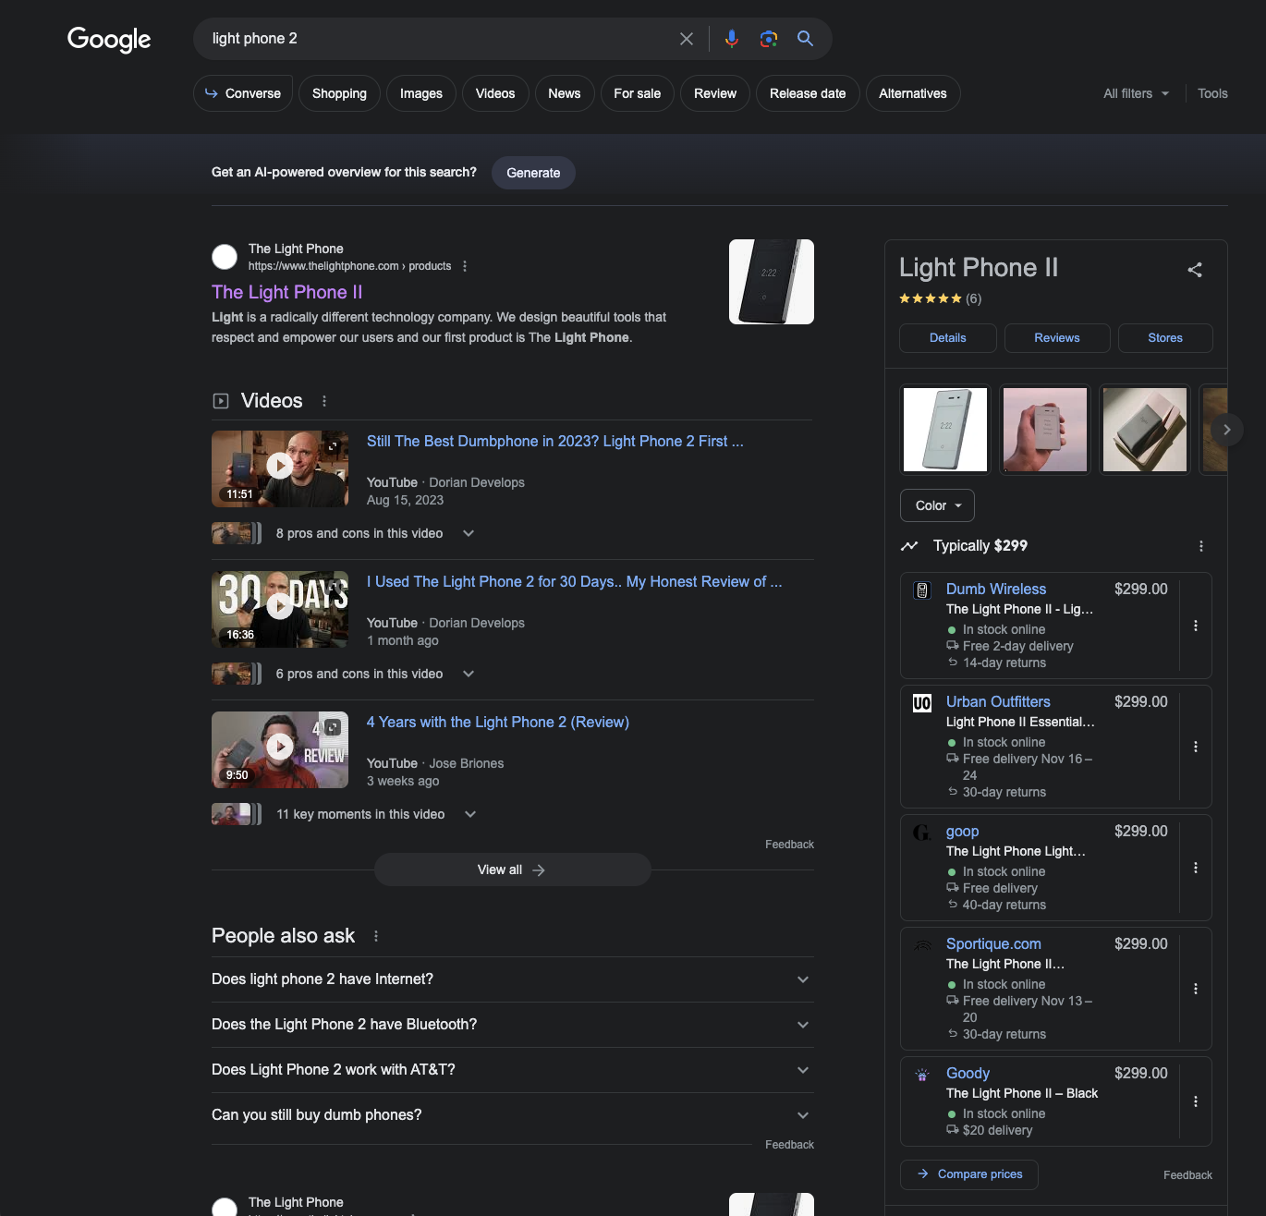Screen dimensions: 1266x1216
Task: Click more options next to Typically $299
Action: click(1200, 546)
